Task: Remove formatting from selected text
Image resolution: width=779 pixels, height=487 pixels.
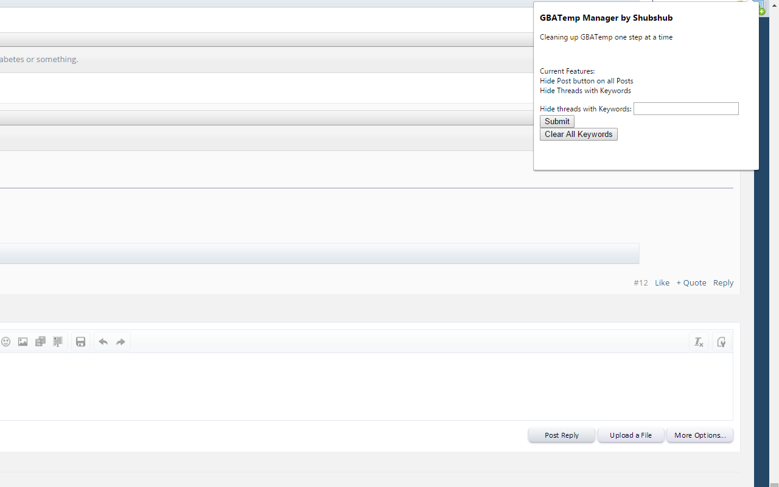Action: 698,342
